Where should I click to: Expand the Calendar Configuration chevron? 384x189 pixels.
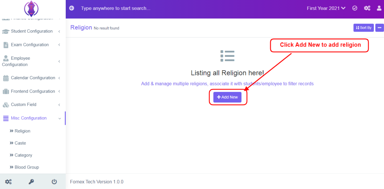pyautogui.click(x=59, y=78)
